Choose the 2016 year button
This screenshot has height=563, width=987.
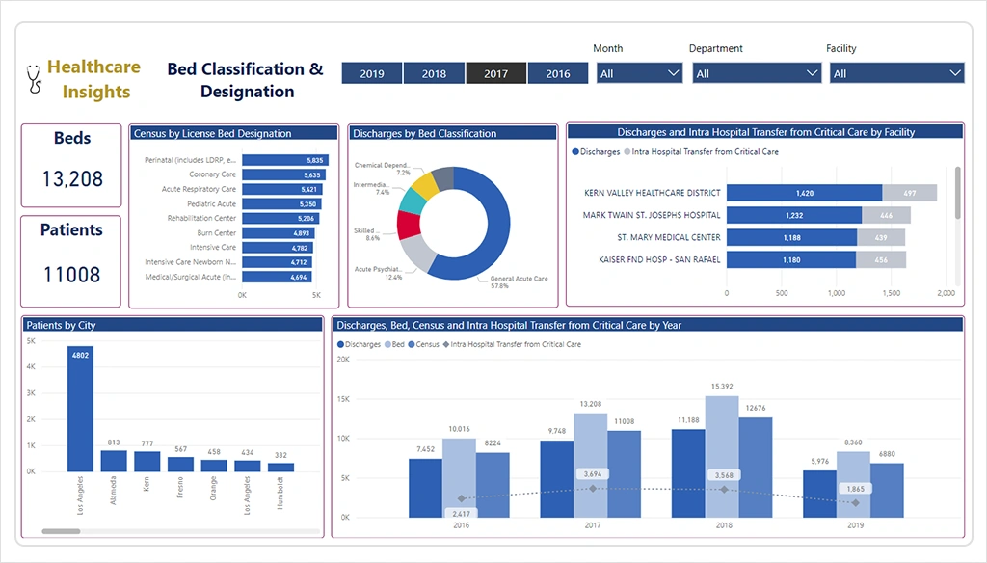coord(557,73)
